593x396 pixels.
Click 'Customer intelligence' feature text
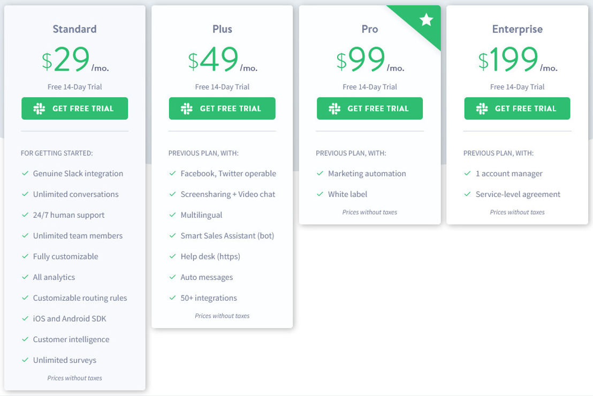pyautogui.click(x=71, y=339)
